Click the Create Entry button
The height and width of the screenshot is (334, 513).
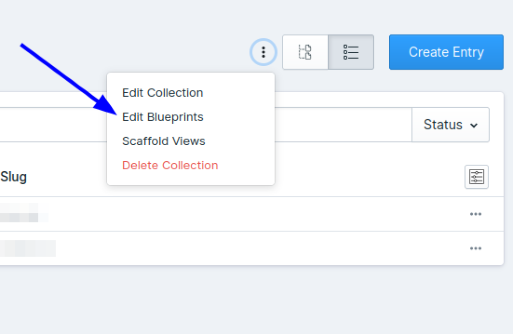coord(446,52)
